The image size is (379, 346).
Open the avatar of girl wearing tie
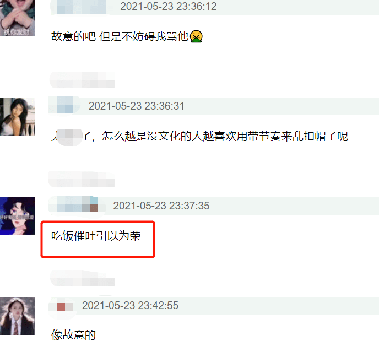(x=18, y=316)
